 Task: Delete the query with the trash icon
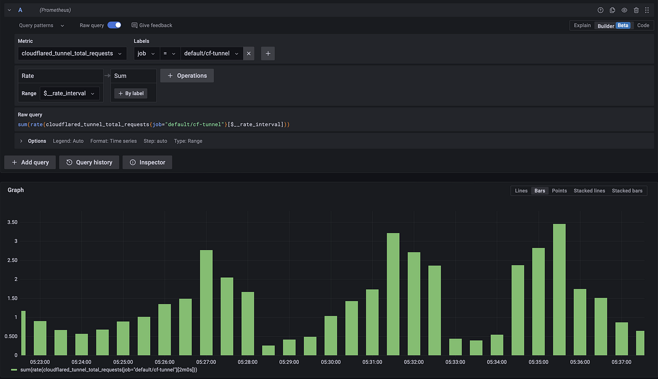(x=636, y=10)
